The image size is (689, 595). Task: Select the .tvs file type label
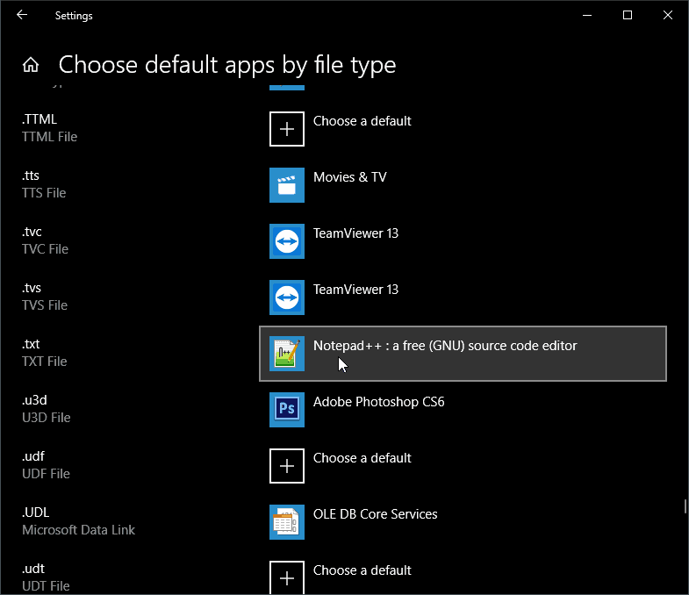point(32,288)
